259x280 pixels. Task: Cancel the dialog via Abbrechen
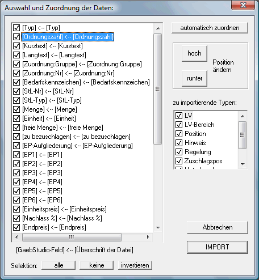218,227
